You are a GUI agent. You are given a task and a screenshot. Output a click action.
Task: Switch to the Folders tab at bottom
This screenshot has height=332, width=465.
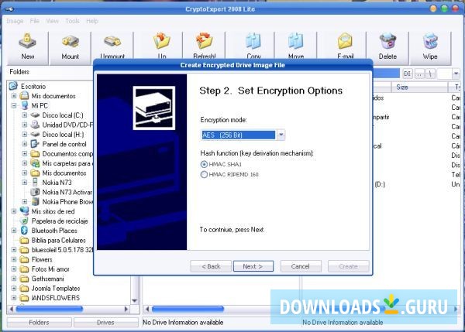pyautogui.click(x=40, y=323)
